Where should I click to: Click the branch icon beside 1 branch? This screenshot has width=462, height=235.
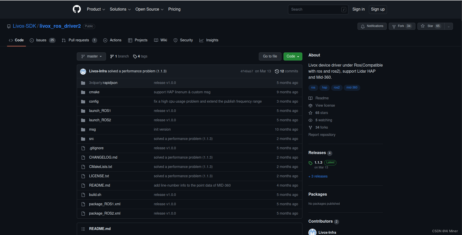[x=112, y=56]
